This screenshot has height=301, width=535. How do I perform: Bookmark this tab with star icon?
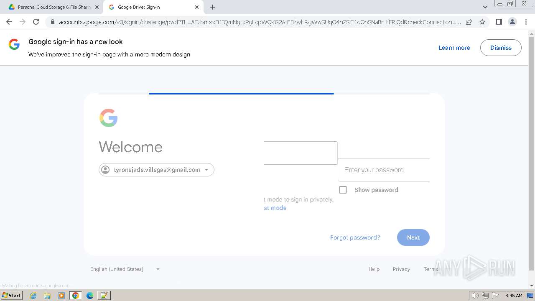(482, 22)
